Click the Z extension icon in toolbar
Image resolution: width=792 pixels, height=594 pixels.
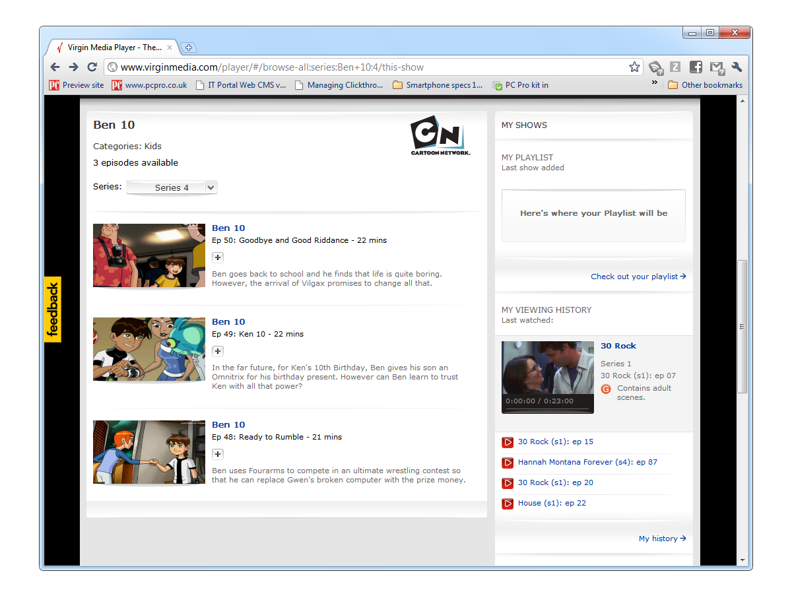pos(675,67)
